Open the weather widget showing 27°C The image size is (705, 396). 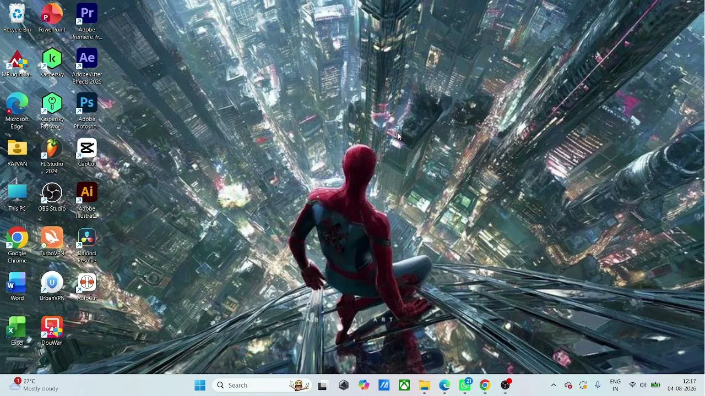[x=34, y=385]
